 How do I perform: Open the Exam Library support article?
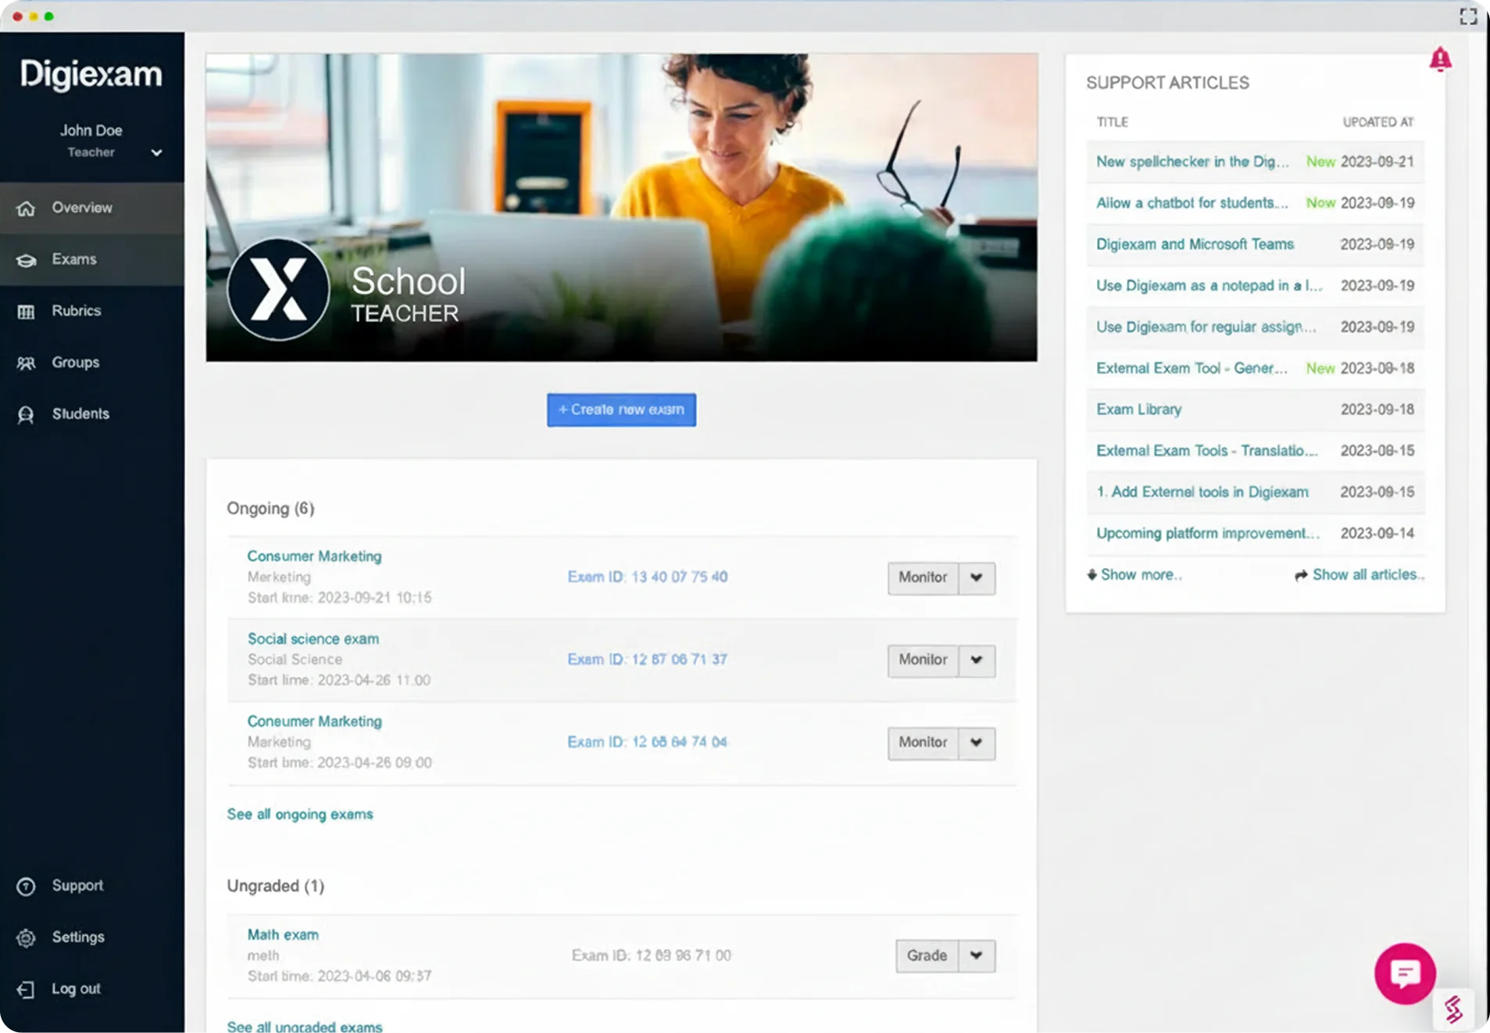1138,409
